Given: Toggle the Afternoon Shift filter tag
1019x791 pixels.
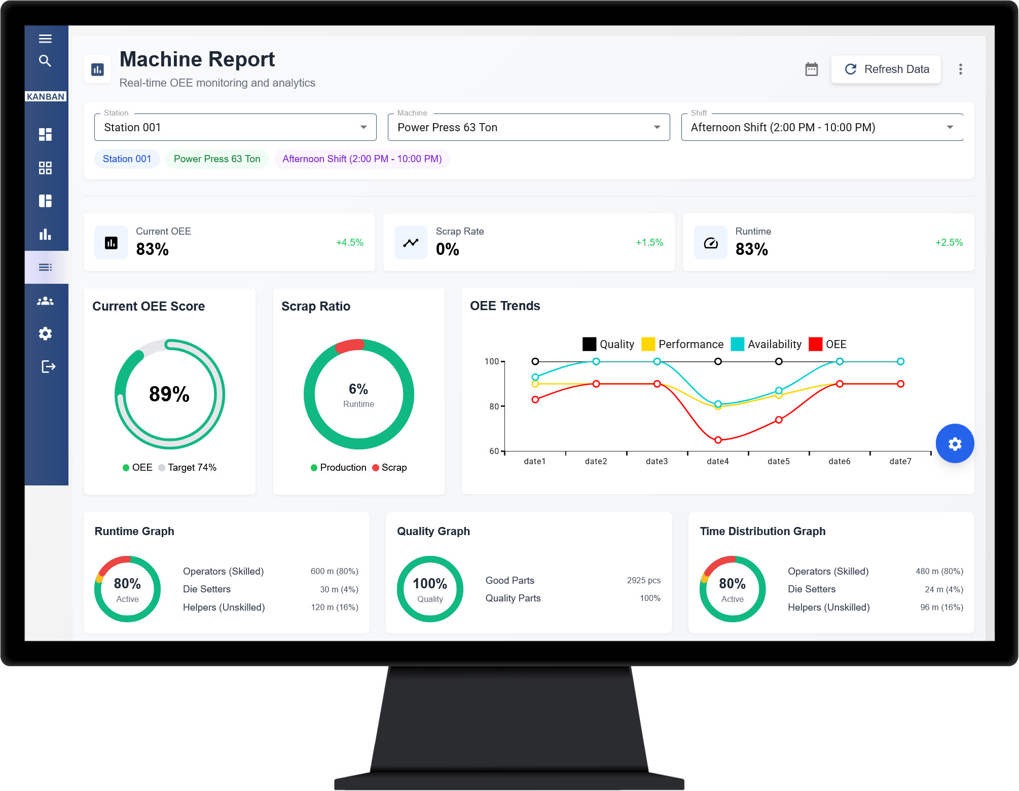Looking at the screenshot, I should (x=361, y=159).
